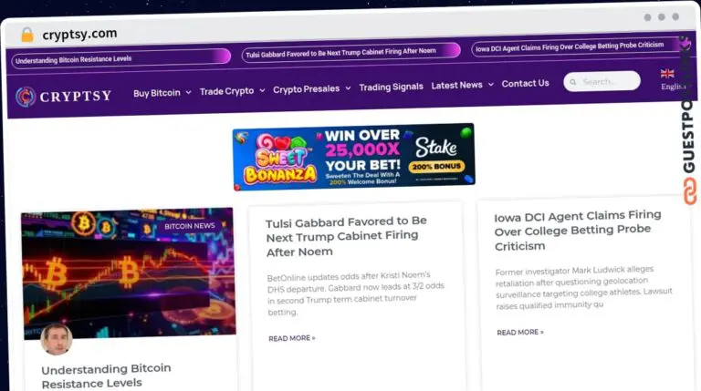Viewport: 701px width, 391px height.
Task: Select the UK flag language icon
Action: pyautogui.click(x=667, y=74)
